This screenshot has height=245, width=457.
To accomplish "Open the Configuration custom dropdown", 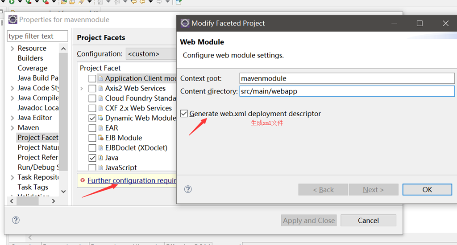I will (x=151, y=54).
